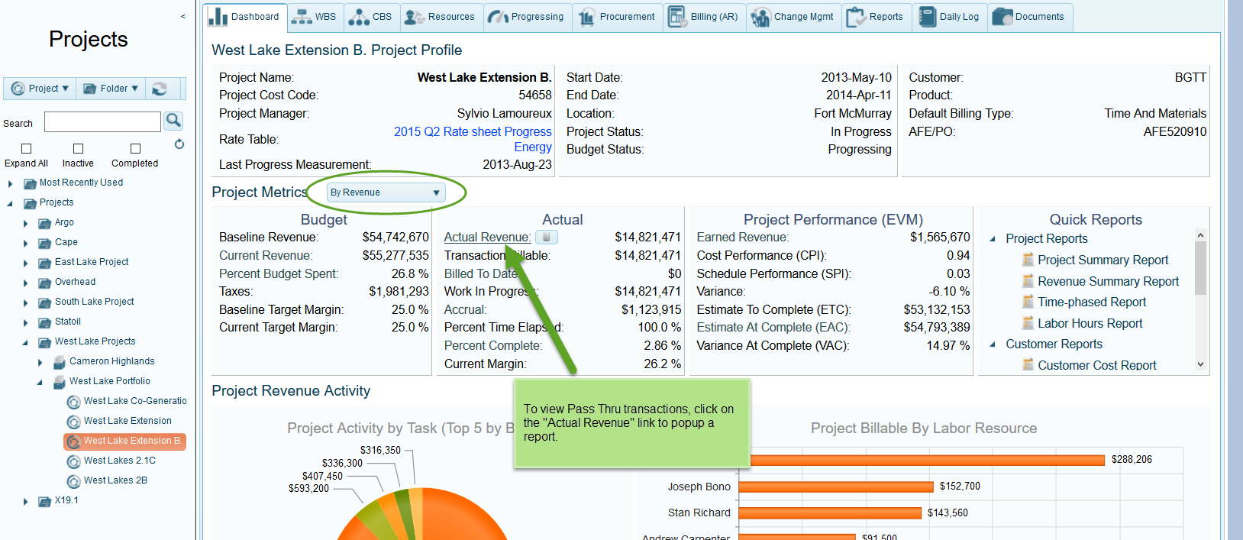Viewport: 1243px width, 540px height.
Task: Click the East Lake Project folder icon
Action: [45, 263]
